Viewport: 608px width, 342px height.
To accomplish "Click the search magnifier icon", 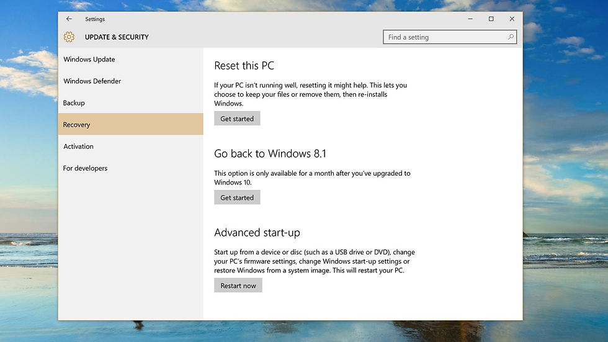I will point(511,37).
